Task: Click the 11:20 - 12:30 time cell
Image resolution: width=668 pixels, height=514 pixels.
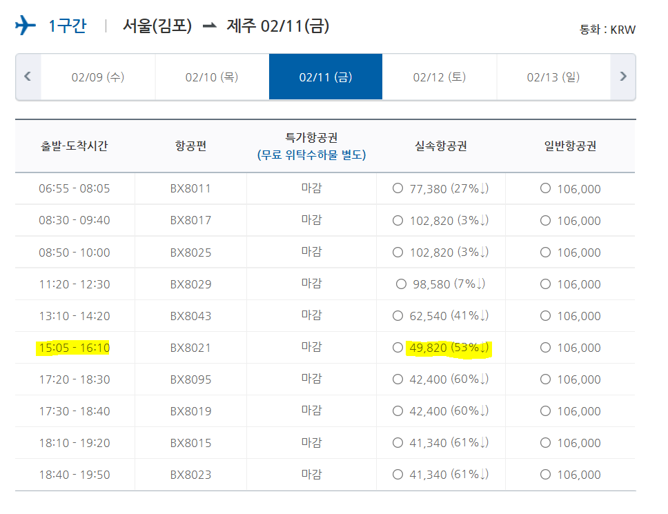Action: 75,284
